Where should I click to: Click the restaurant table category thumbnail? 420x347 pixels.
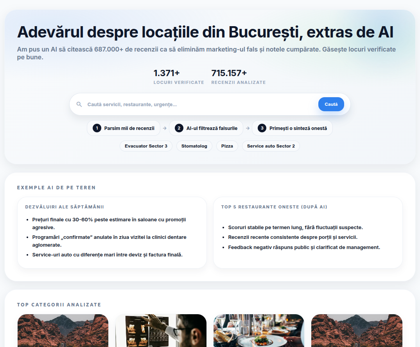258,331
